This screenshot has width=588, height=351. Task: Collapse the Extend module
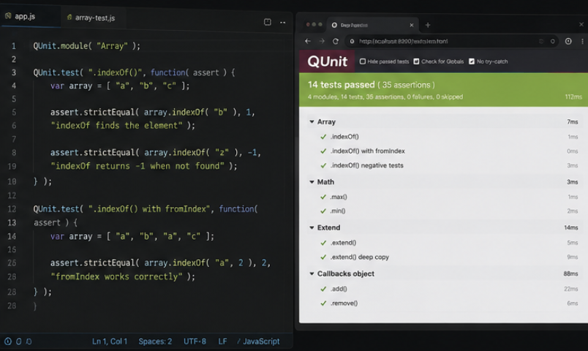tap(312, 227)
